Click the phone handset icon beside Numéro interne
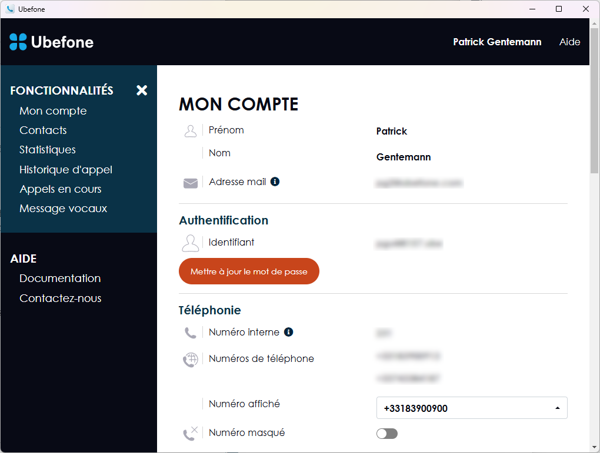The height and width of the screenshot is (453, 600). [x=190, y=333]
